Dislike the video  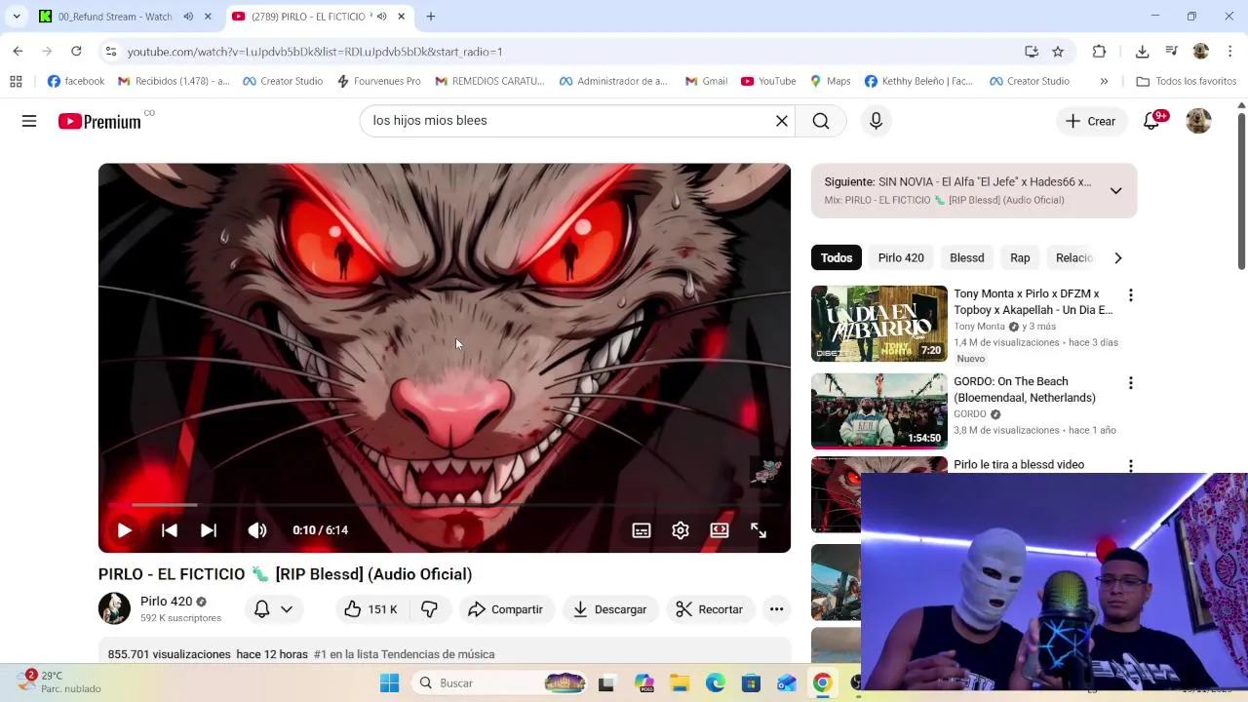(x=429, y=609)
